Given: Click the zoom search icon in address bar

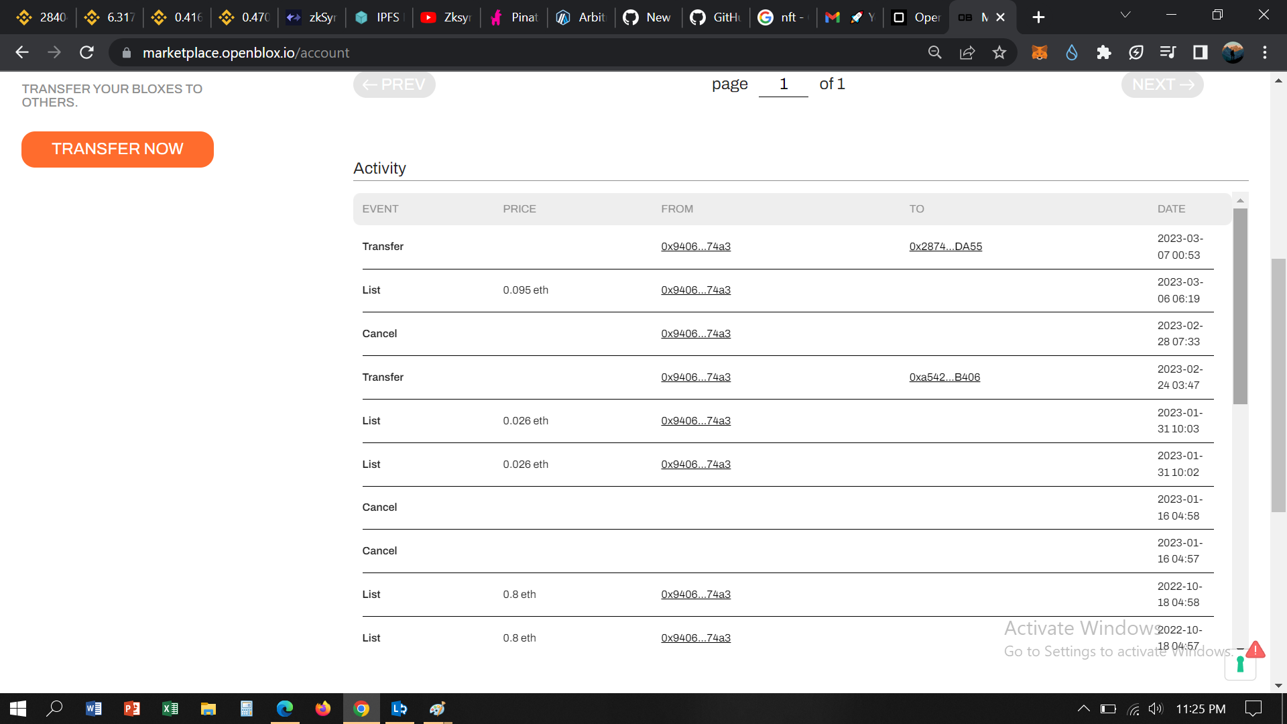Looking at the screenshot, I should pos(935,52).
